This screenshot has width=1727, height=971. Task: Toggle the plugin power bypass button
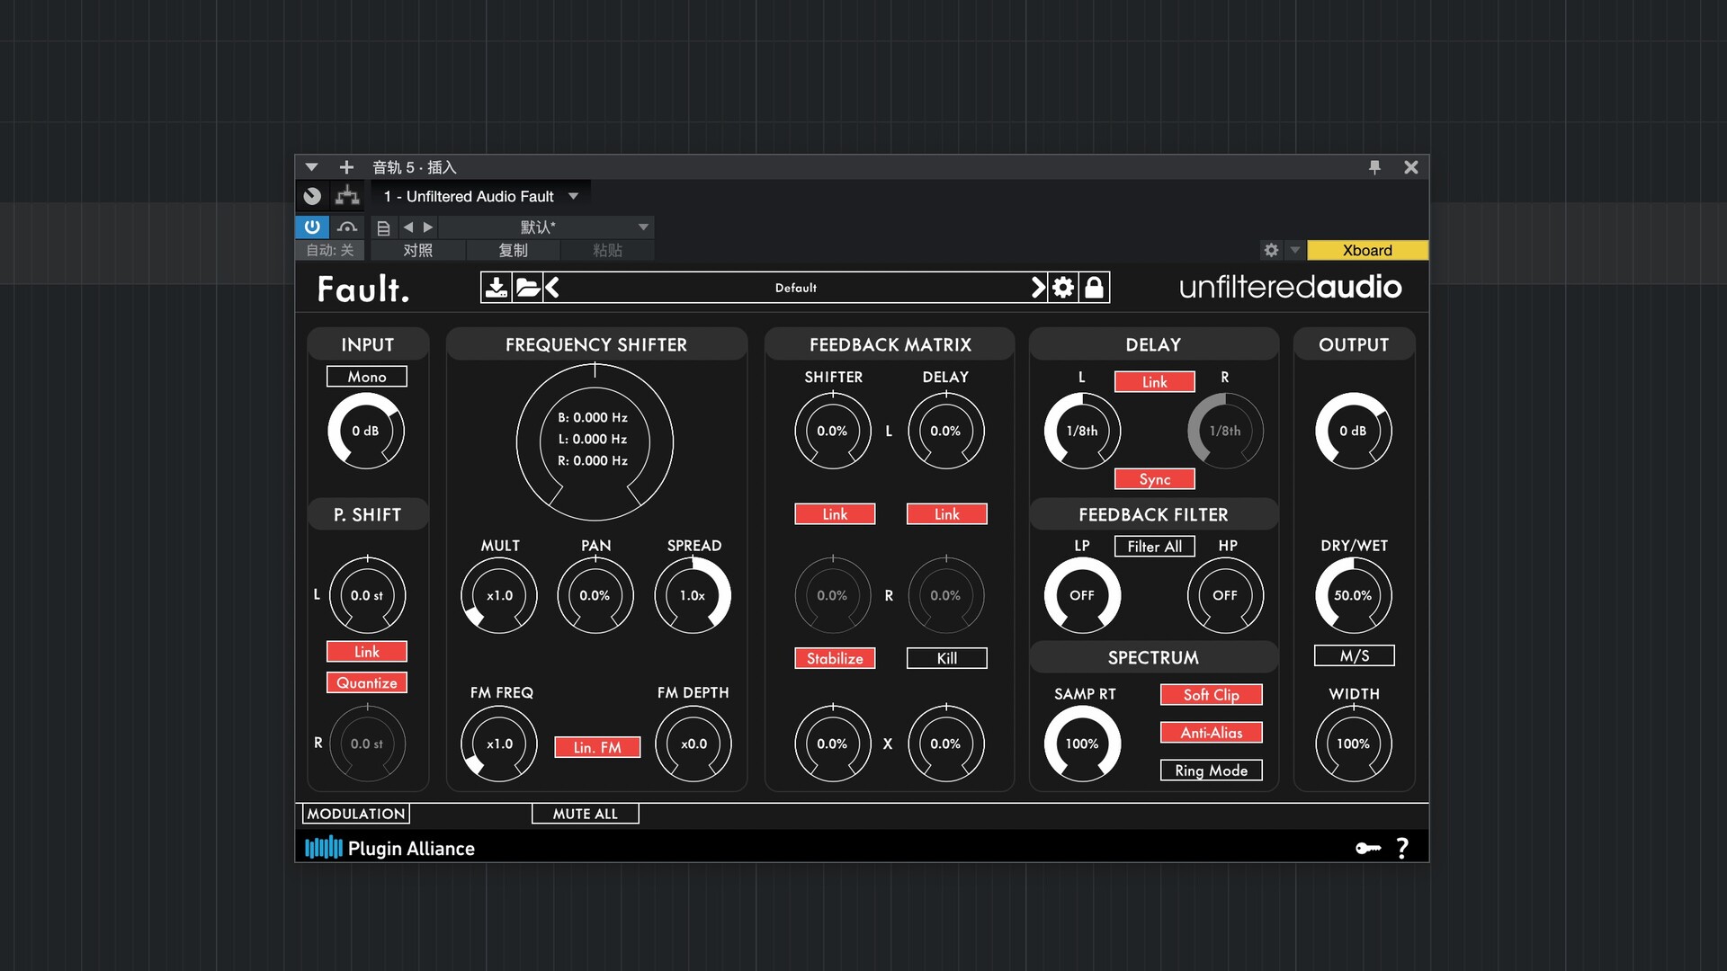[x=312, y=227]
